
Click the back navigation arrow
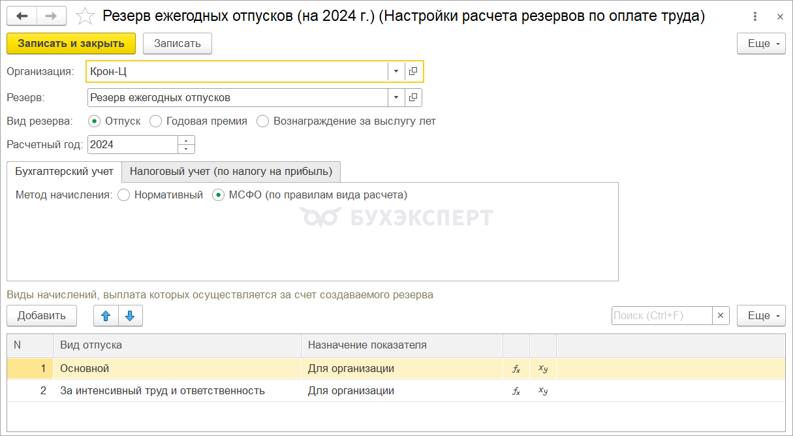22,16
